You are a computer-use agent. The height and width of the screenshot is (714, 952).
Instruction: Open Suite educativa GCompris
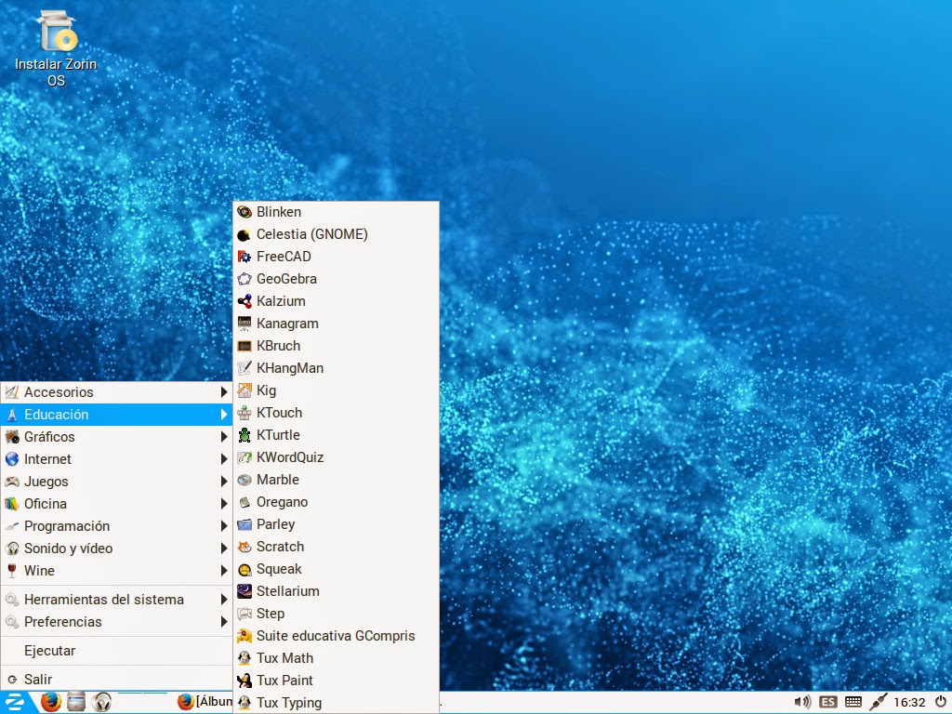(x=334, y=636)
